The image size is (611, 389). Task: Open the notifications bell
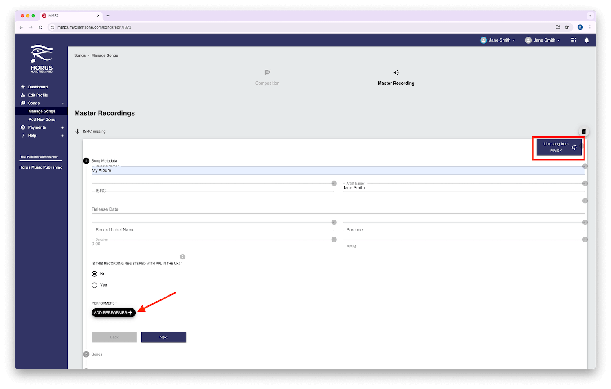point(587,40)
